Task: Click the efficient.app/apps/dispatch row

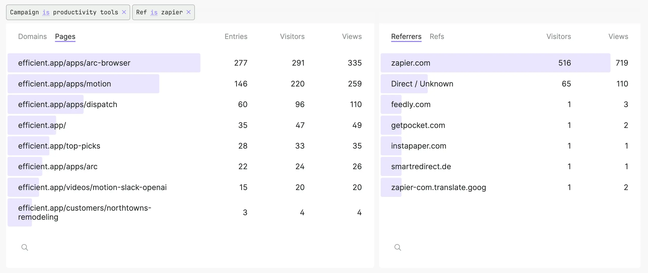Action: pos(67,104)
